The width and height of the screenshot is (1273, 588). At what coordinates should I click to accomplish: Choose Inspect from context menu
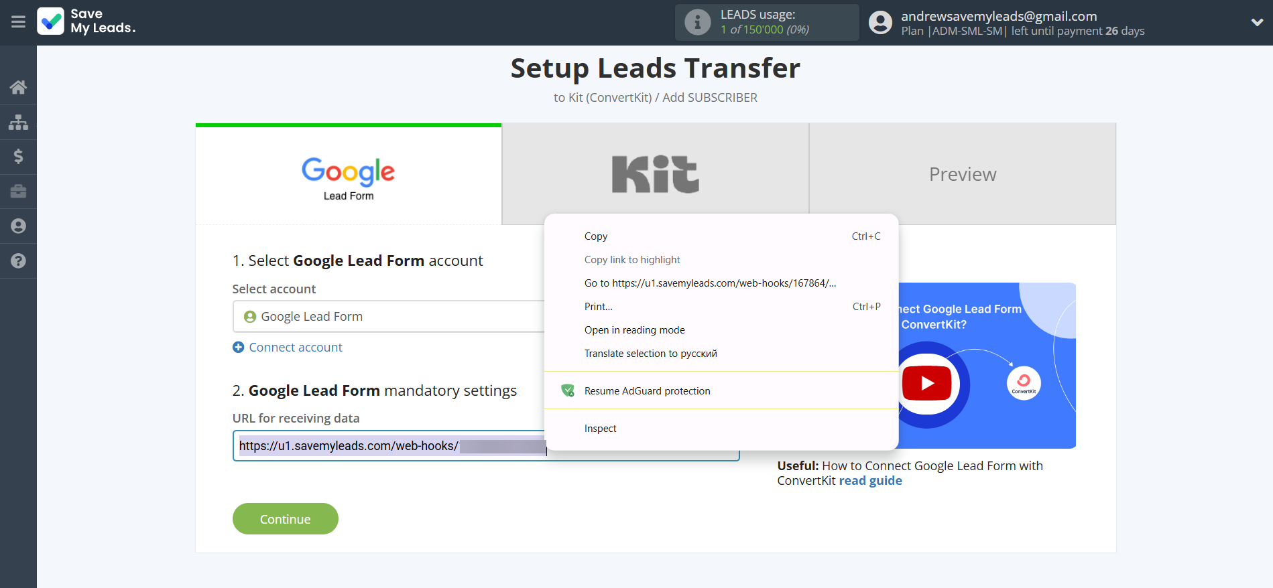tap(721, 429)
